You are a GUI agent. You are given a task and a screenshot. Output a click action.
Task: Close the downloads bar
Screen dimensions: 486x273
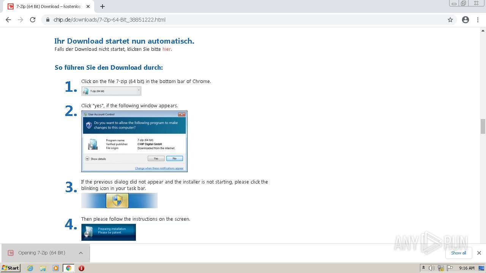click(479, 253)
